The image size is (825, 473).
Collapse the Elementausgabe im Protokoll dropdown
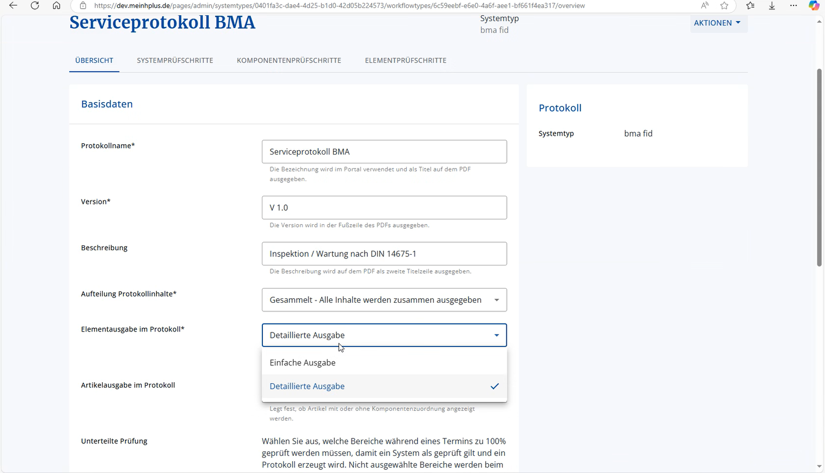click(x=496, y=335)
